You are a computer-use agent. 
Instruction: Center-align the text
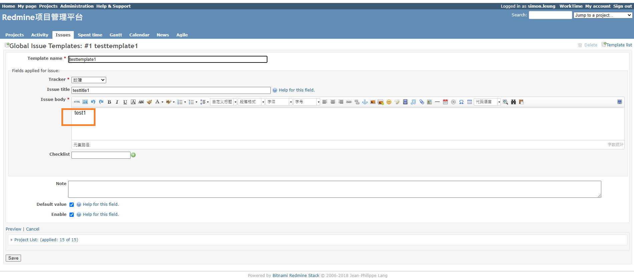tap(333, 102)
